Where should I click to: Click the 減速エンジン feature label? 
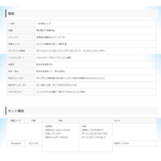[x=14, y=44]
